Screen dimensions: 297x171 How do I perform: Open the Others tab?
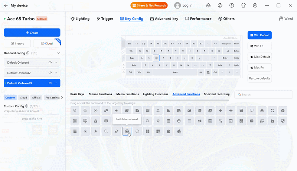click(x=226, y=19)
